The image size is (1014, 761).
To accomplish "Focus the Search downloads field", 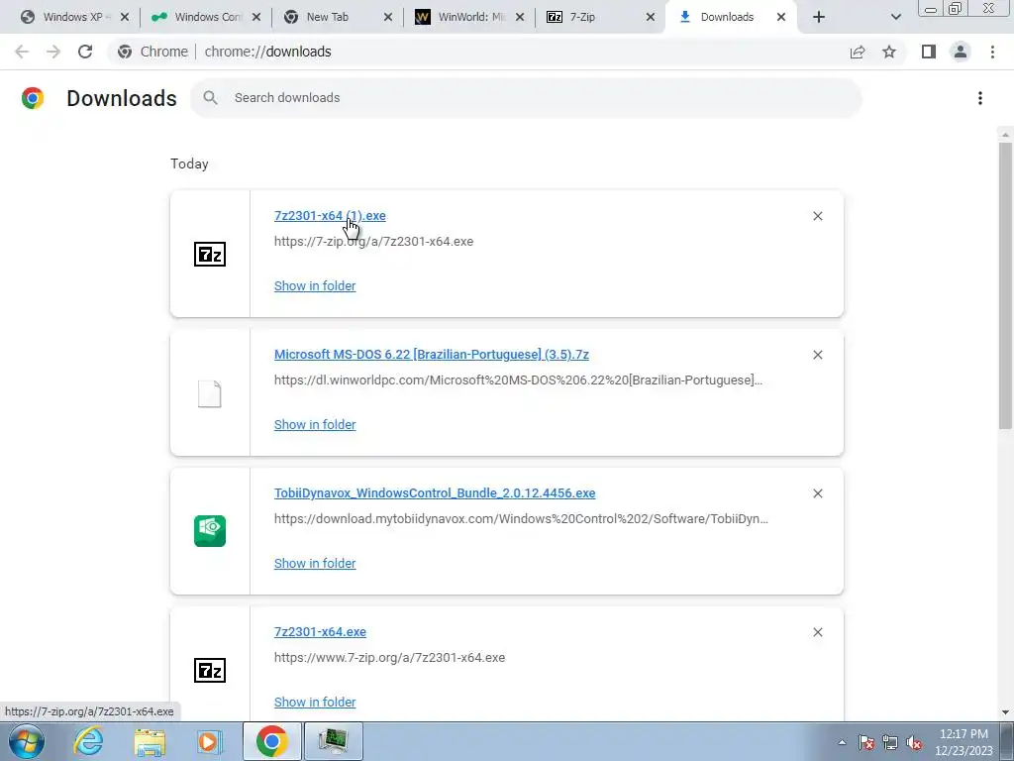I will pyautogui.click(x=526, y=98).
